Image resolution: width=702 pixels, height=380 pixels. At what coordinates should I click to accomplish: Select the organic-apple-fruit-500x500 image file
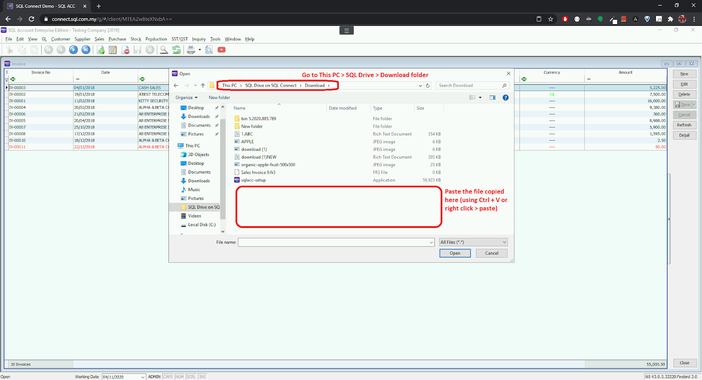[265, 165]
